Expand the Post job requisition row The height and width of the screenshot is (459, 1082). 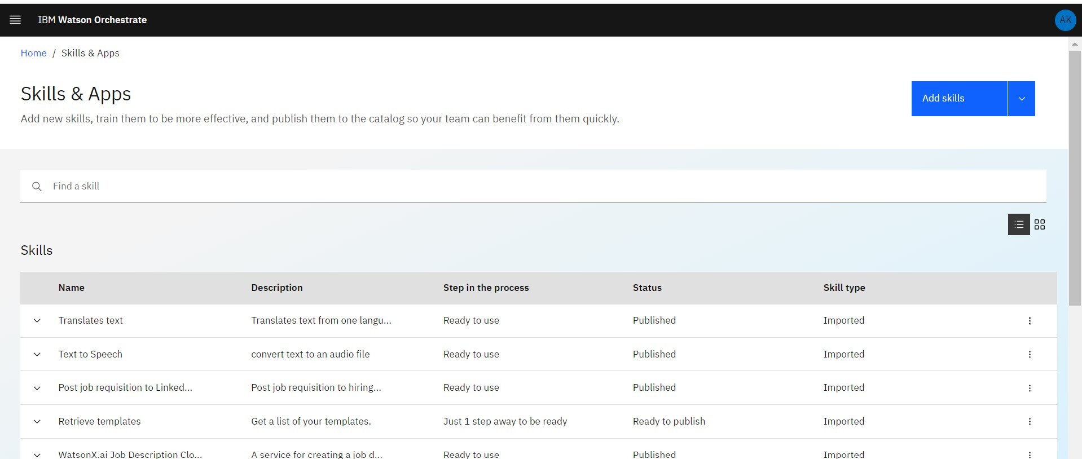pos(37,388)
